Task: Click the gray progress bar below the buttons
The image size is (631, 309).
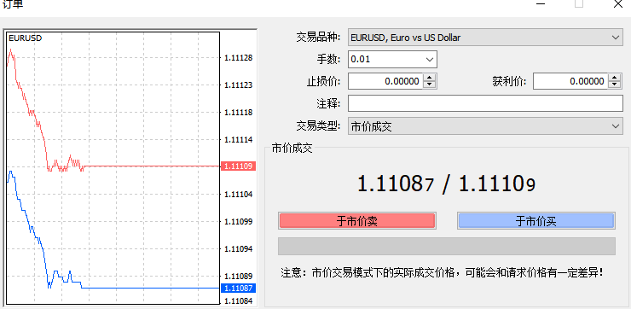Action: 447,246
